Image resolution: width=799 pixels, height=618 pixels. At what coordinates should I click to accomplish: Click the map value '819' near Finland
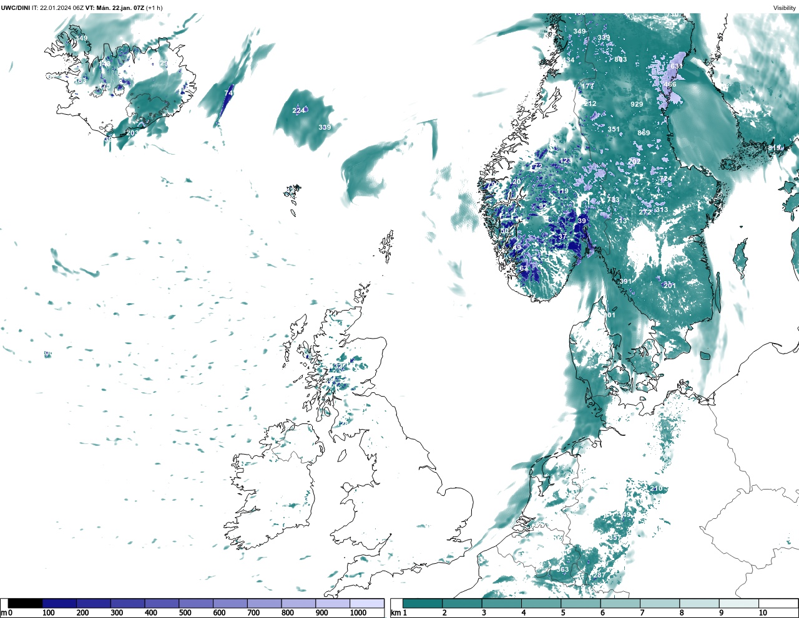pos(775,148)
